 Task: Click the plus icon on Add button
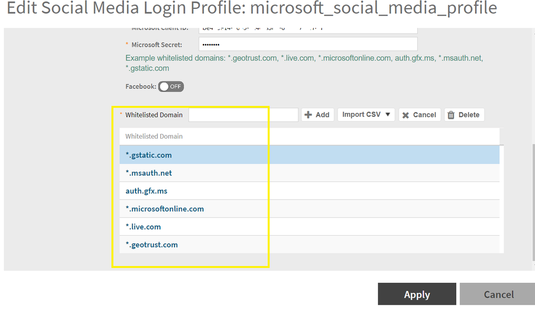pos(308,115)
